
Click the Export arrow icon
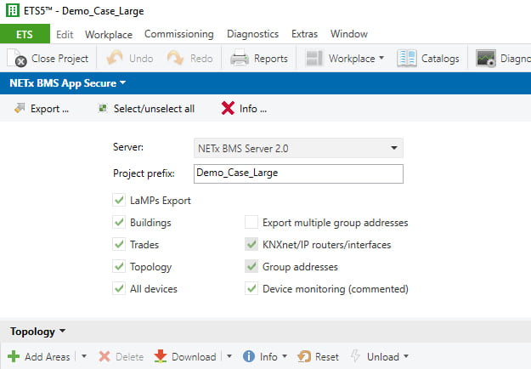20,108
